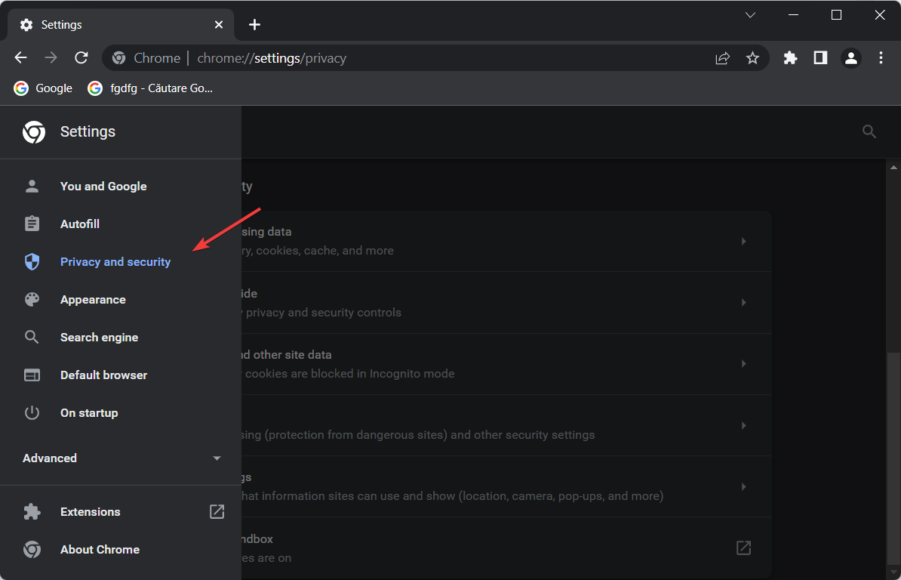
Task: Click the page vertical scrollbar thumb
Action: 893,458
